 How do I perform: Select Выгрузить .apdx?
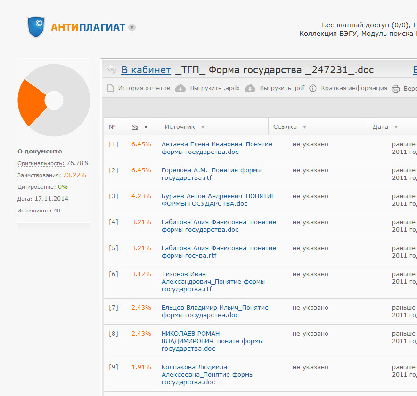click(215, 88)
